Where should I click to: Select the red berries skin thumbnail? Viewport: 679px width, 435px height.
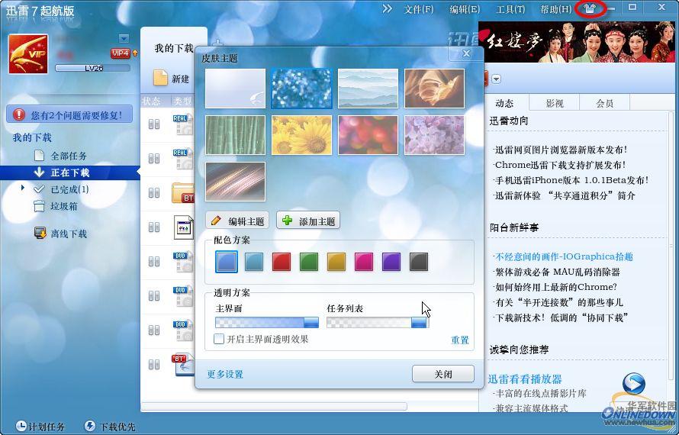coord(368,135)
